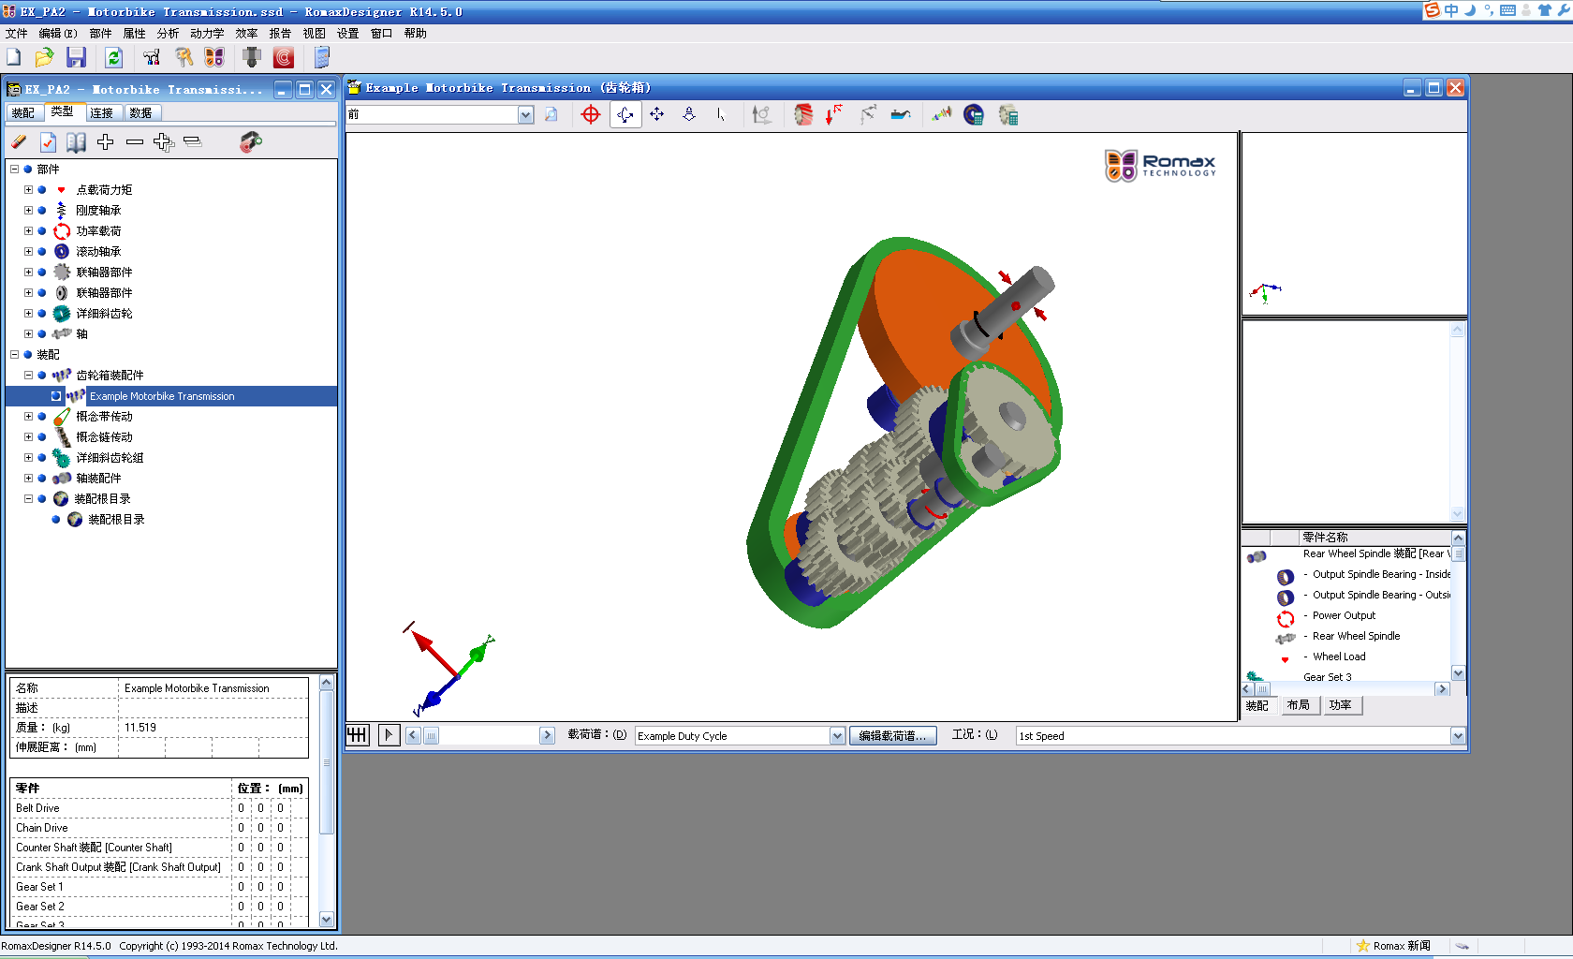Open the Example Duty Cycle dropdown

click(x=837, y=736)
